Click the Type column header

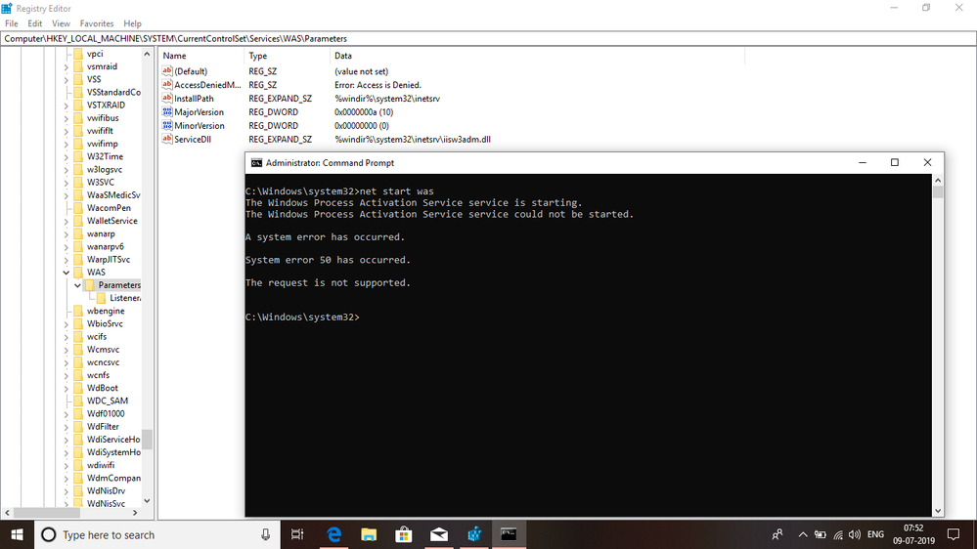[x=258, y=56]
